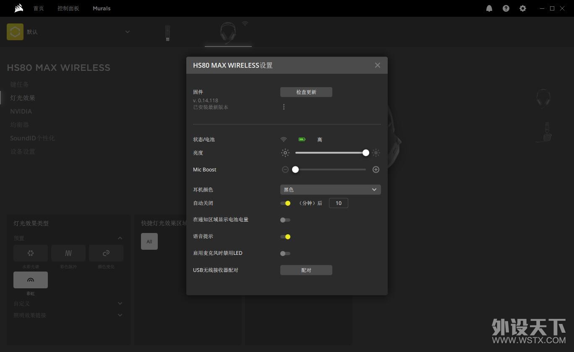Select the USB wireless dongle device
Screen dimensions: 574x352
click(167, 33)
